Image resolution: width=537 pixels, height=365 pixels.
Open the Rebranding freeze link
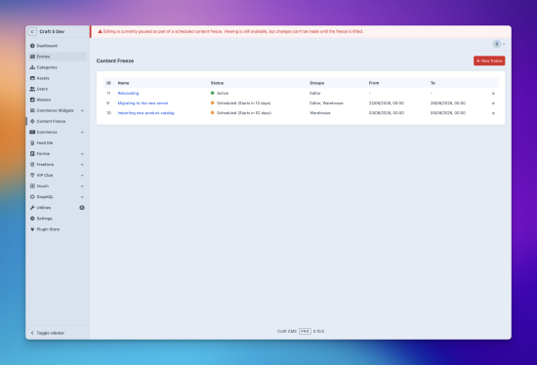(128, 93)
